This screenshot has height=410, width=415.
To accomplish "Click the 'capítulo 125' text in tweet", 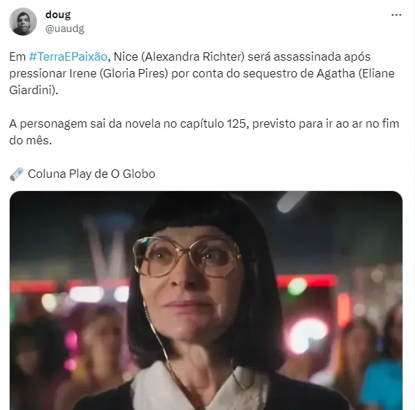I will 213,124.
